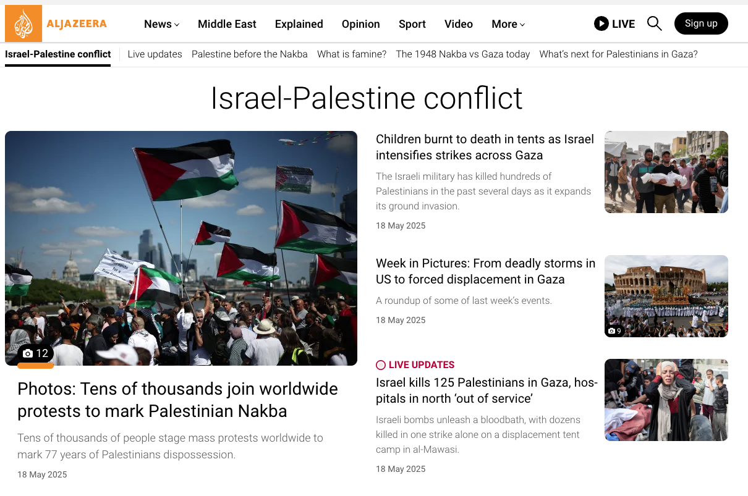
Task: Click the red LIVE UPDATES circle icon
Action: (381, 365)
